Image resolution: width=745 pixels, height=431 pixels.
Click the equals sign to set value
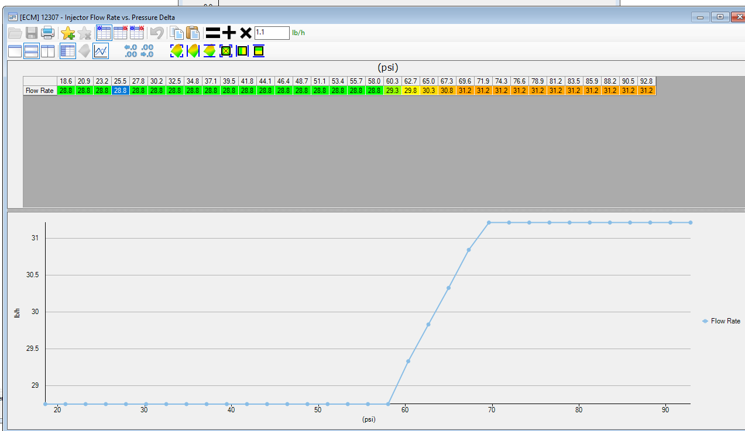coord(213,33)
